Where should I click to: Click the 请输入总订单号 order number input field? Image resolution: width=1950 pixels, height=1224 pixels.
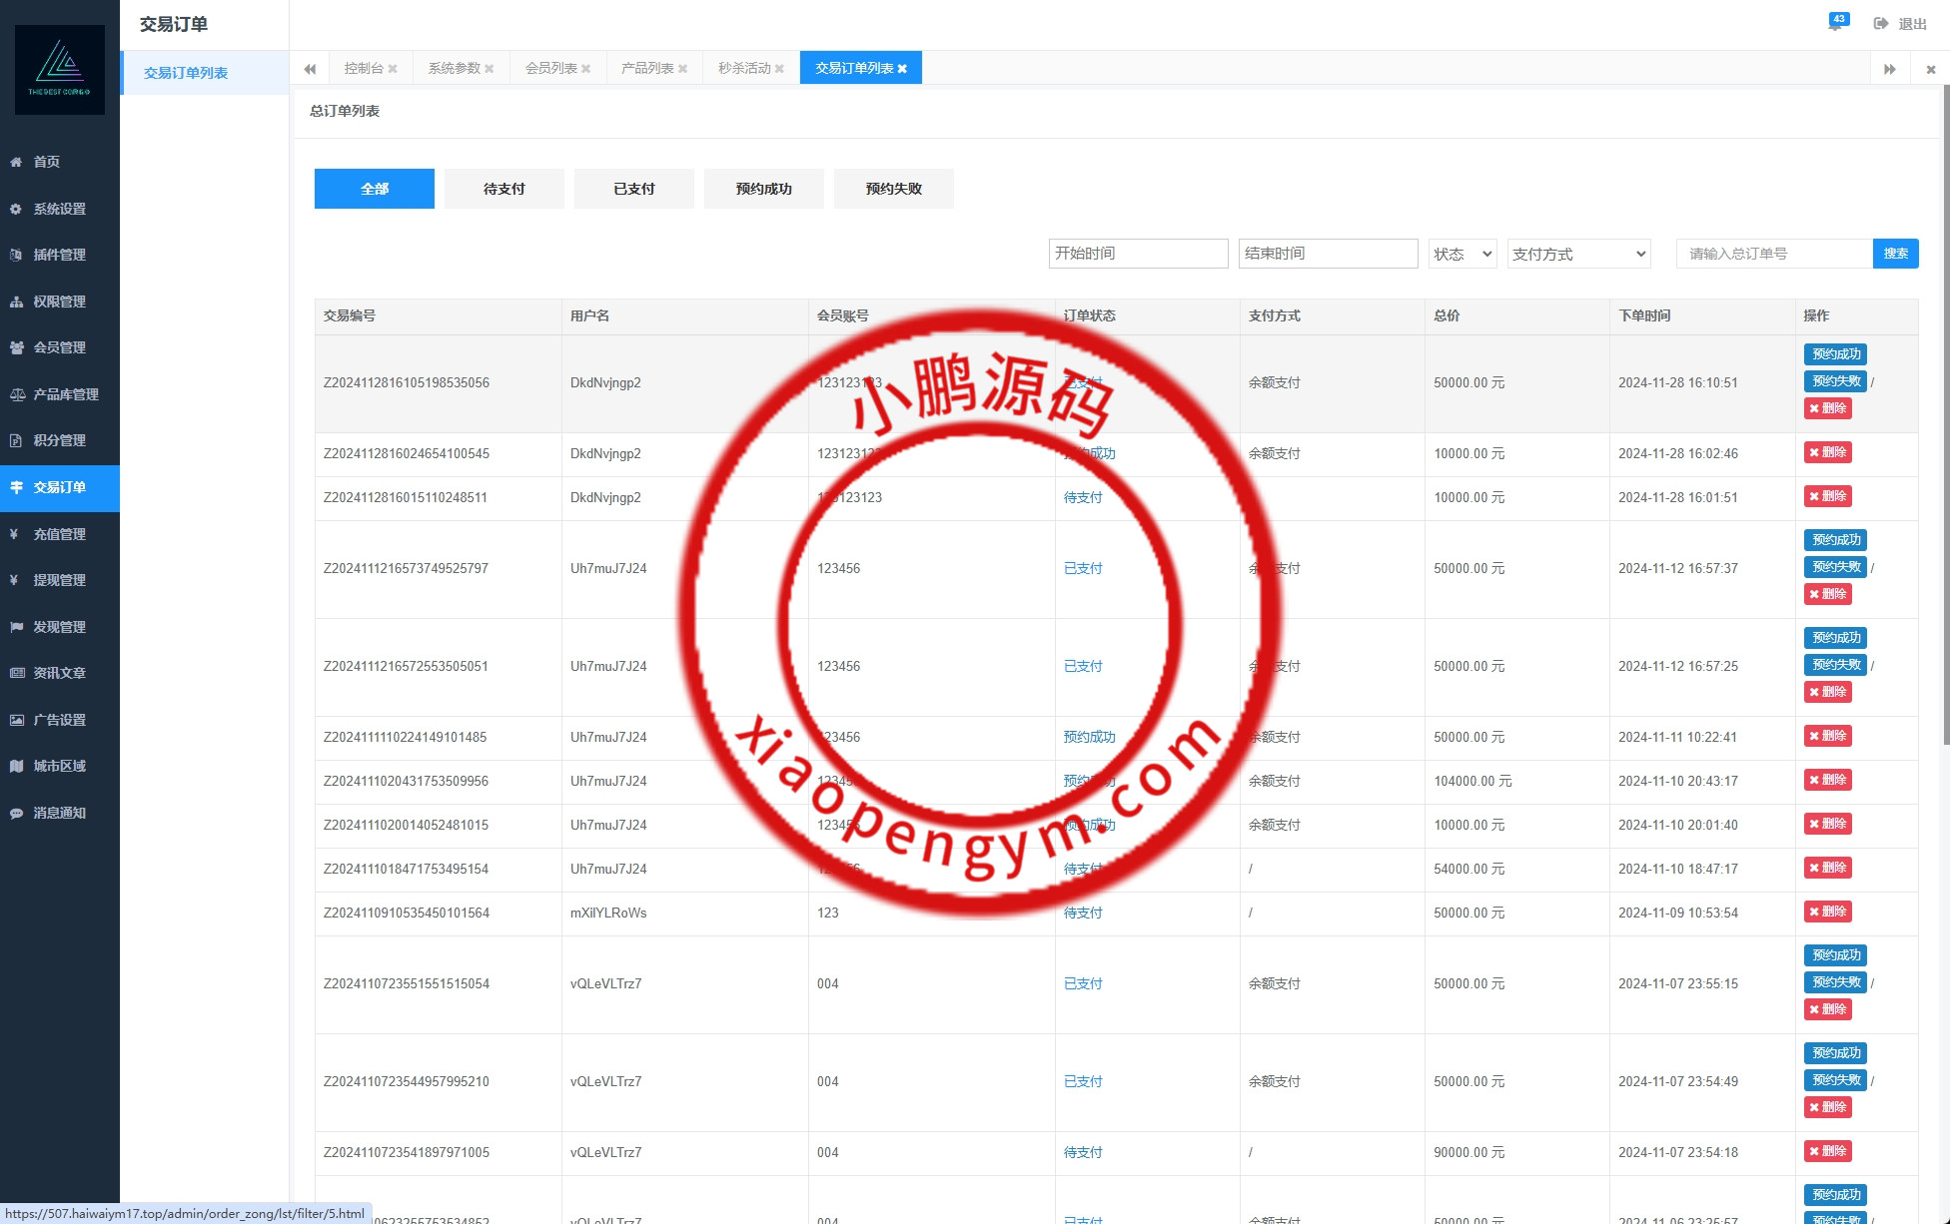(x=1773, y=254)
